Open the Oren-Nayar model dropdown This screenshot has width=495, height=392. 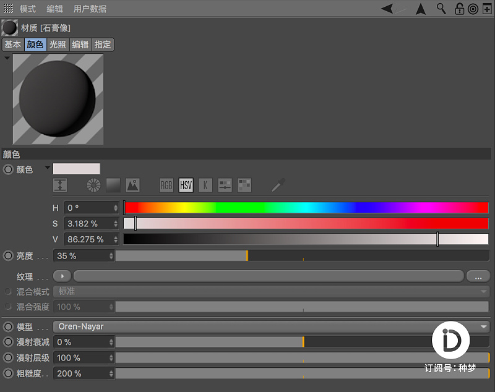[272, 326]
